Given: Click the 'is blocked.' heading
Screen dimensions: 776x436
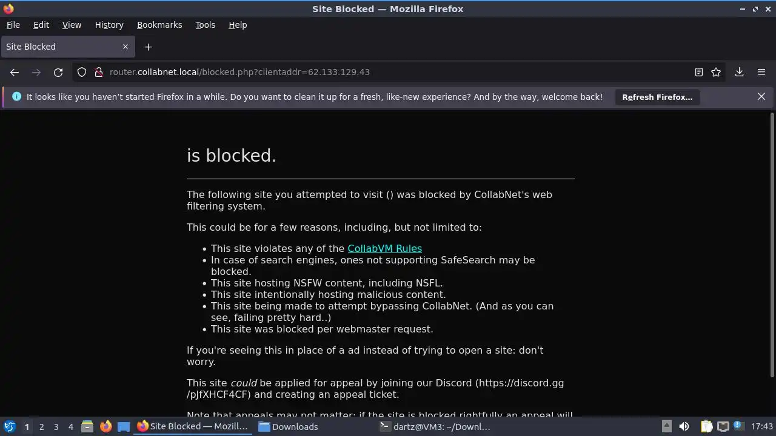Looking at the screenshot, I should point(232,156).
